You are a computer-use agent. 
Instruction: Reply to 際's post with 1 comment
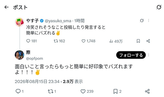pyautogui.click(x=19, y=91)
